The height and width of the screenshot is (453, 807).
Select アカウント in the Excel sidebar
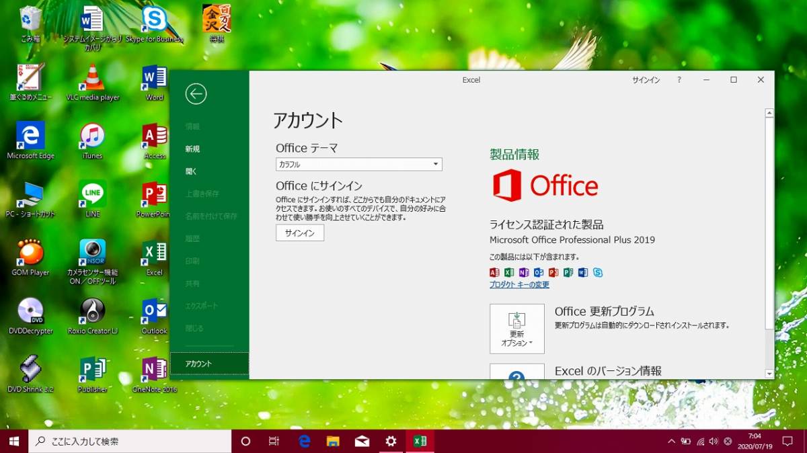[x=209, y=364]
